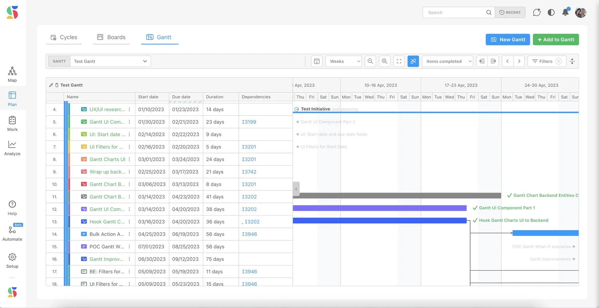This screenshot has height=308, width=599.
Task: Open dependency item I3199
Action: click(x=249, y=122)
